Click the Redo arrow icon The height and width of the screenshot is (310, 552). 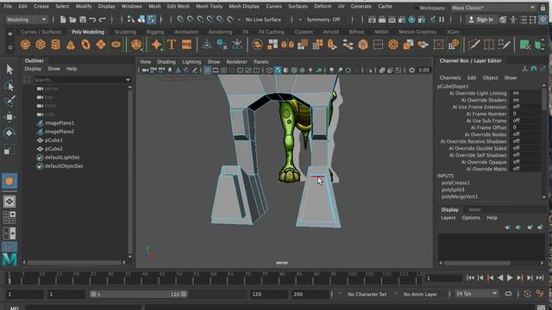tap(103, 20)
